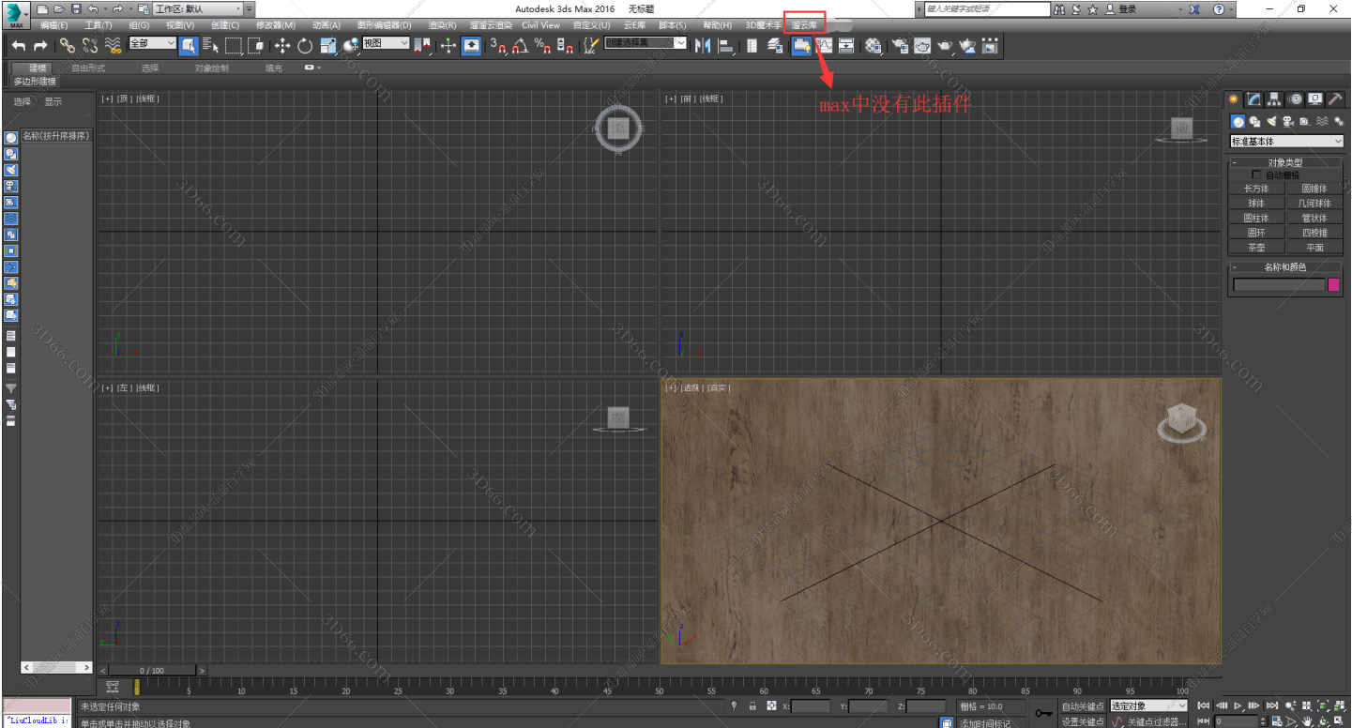
Task: Switch to the 对象绘制 ribbon tab
Action: 211,68
